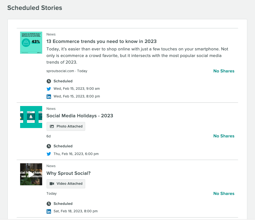Click the Scheduled Stories heading

click(35, 8)
